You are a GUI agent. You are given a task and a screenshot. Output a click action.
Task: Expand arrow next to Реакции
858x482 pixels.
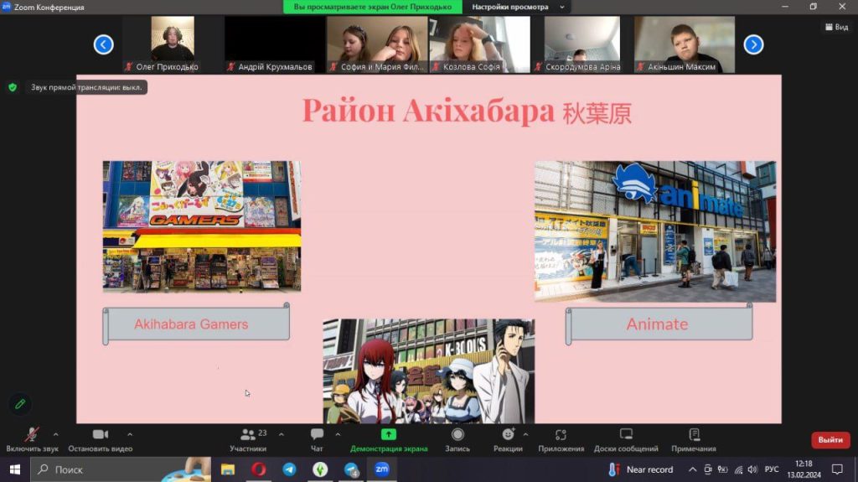coord(526,434)
